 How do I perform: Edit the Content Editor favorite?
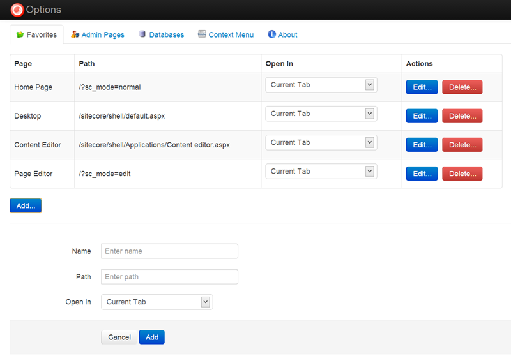click(x=422, y=145)
